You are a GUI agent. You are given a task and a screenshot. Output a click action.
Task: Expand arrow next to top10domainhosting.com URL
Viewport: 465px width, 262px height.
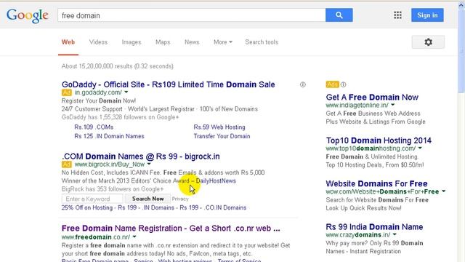point(420,148)
